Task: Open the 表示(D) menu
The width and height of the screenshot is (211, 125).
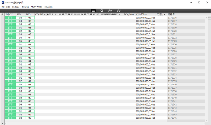Action: tap(25, 7)
